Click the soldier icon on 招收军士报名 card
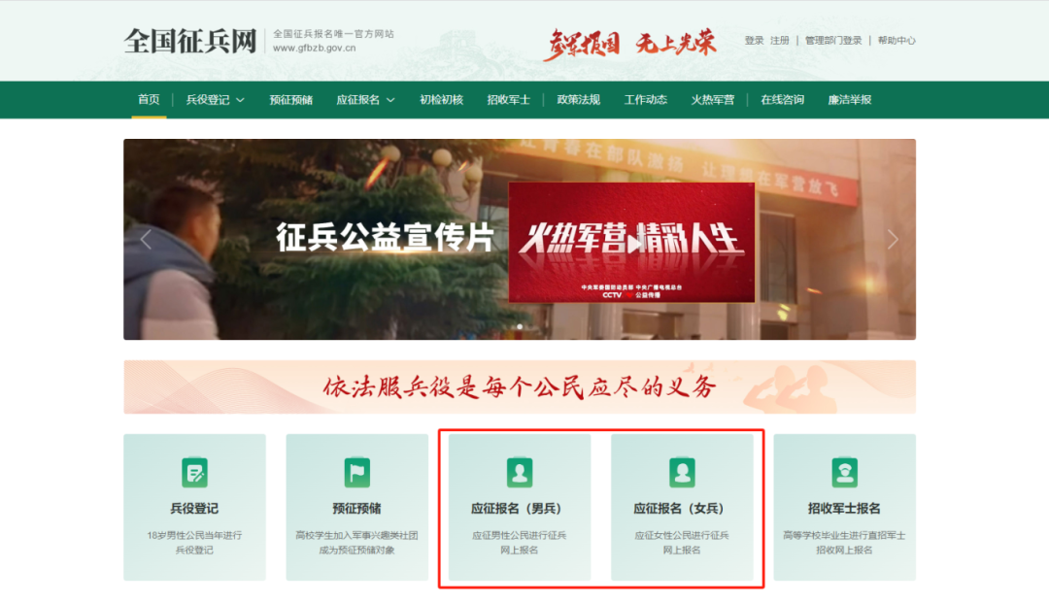Image resolution: width=1049 pixels, height=603 pixels. [844, 473]
